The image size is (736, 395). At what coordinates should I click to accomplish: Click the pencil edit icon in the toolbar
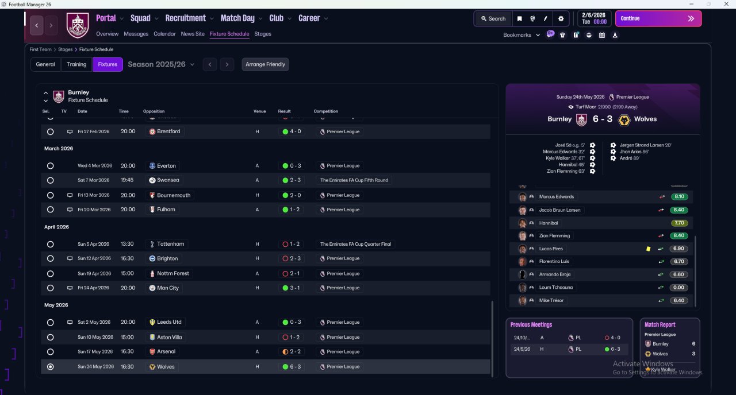tap(546, 18)
